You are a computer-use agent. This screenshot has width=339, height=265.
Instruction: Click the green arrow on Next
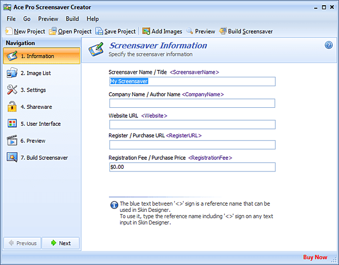[x=53, y=243]
